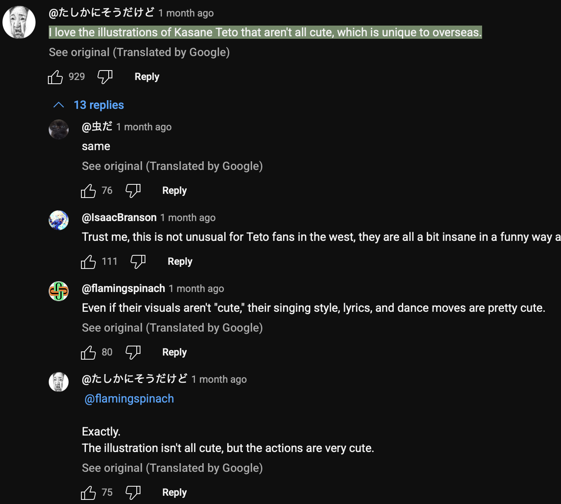Viewport: 561px width, 504px height.
Task: Dislike the "Exactly." reply
Action: pyautogui.click(x=133, y=493)
